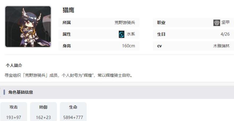Open the 猎鹰 character portrait thumbnail
The image size is (234, 121).
point(28,27)
